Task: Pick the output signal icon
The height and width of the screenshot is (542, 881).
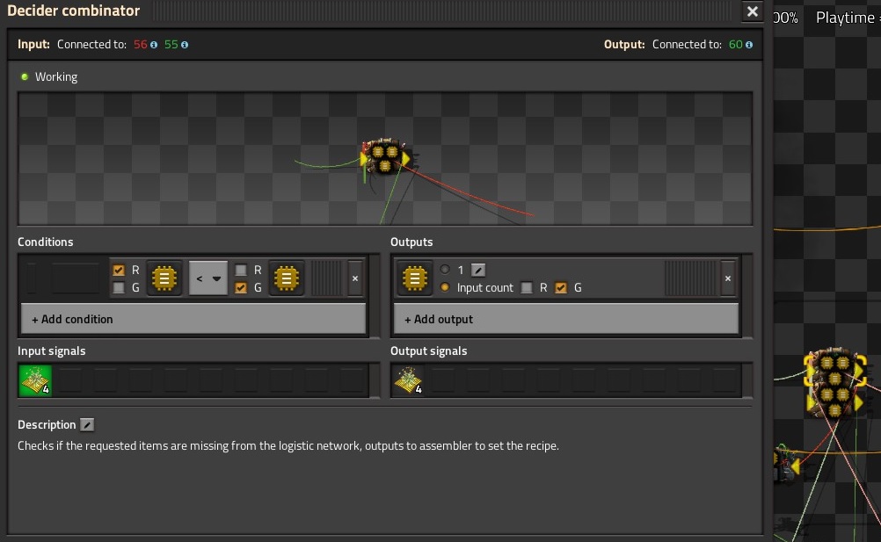Action: pos(415,278)
